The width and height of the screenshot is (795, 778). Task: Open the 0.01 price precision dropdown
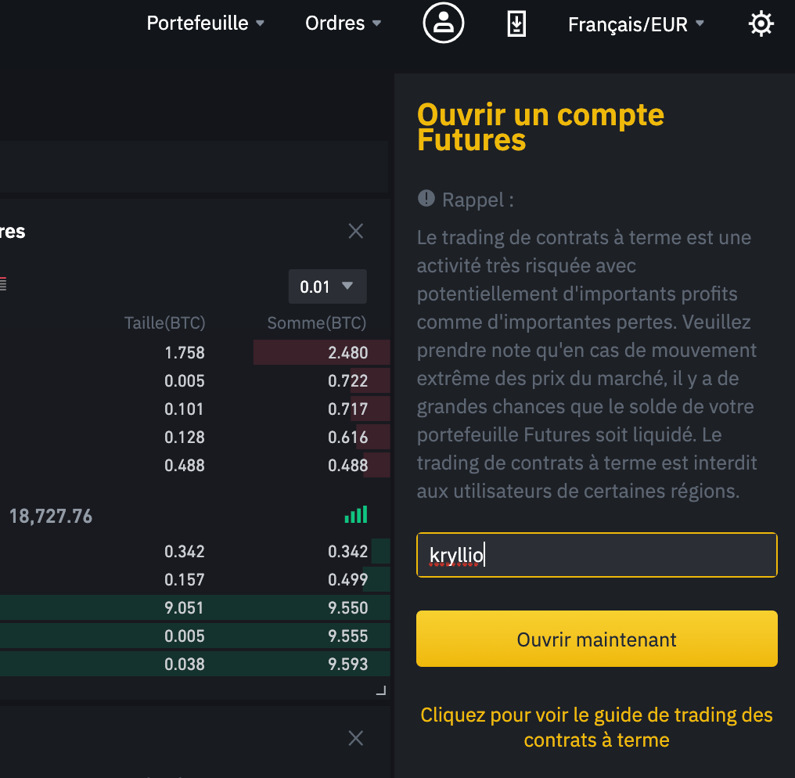pos(328,286)
